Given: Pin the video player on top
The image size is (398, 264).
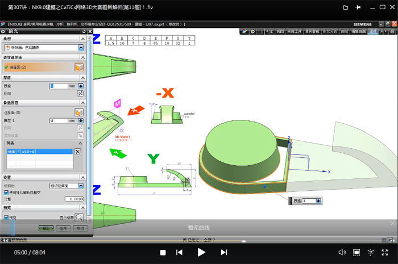Looking at the screenshot, I should (x=357, y=7).
